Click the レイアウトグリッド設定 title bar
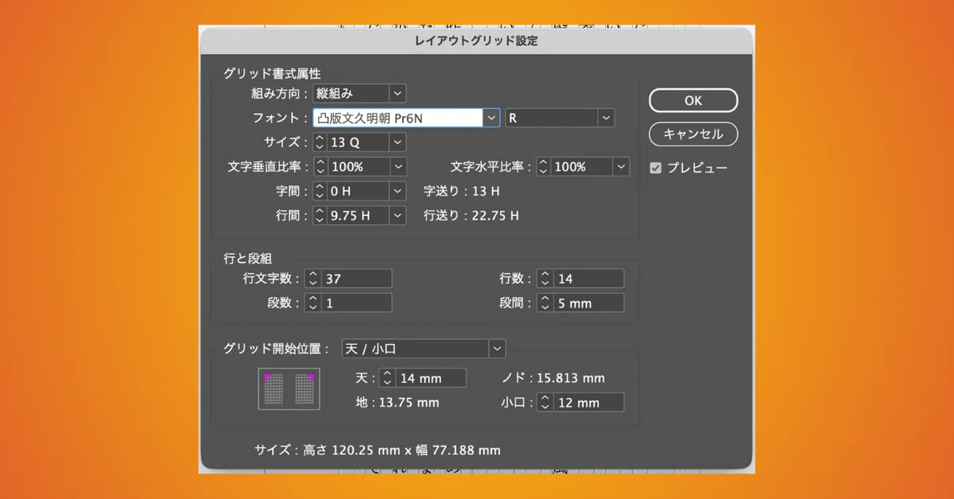This screenshot has width=954, height=499. [x=476, y=41]
